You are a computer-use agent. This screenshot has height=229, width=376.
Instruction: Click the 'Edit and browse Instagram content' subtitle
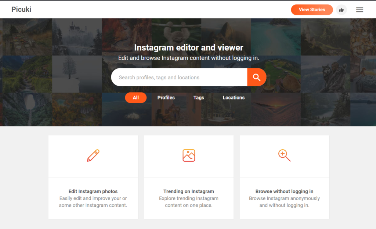189,58
